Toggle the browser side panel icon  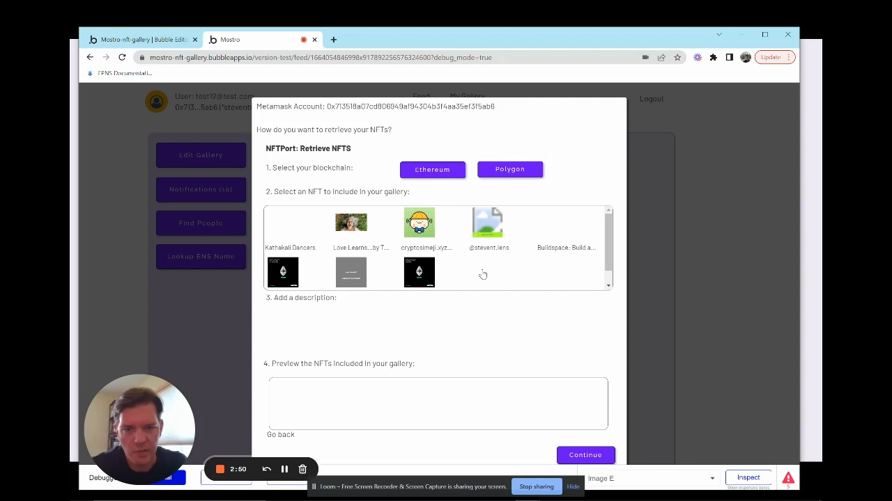click(x=730, y=57)
